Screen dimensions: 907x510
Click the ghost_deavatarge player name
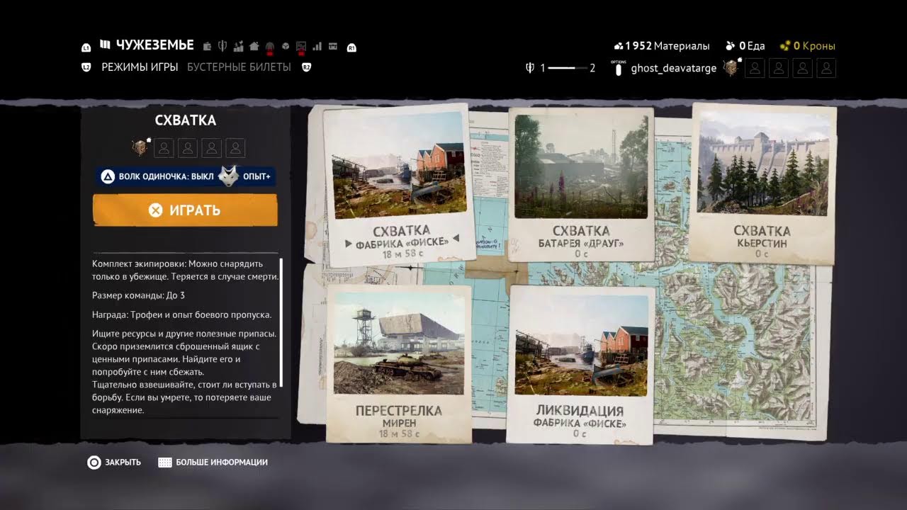pos(674,68)
